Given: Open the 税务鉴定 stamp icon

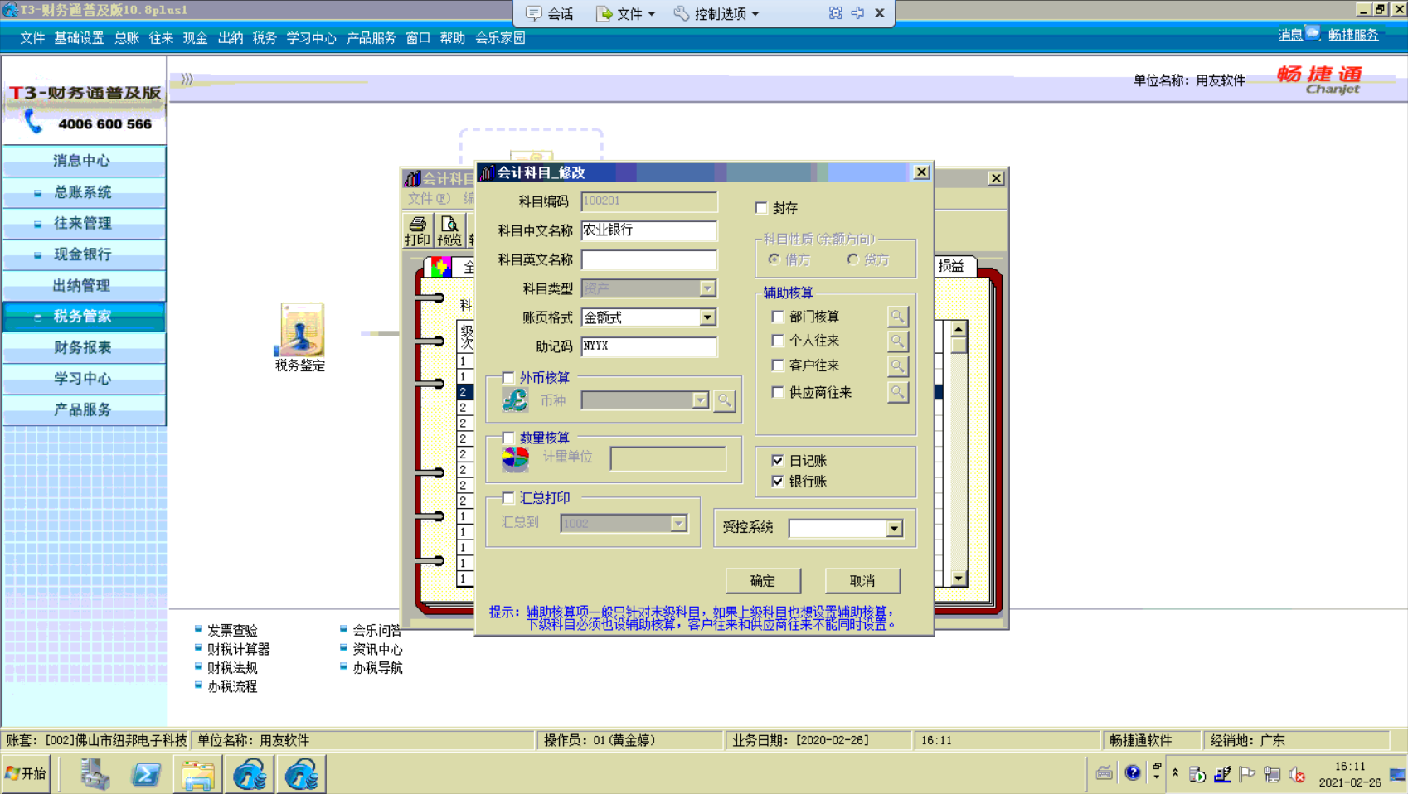Looking at the screenshot, I should 300,330.
